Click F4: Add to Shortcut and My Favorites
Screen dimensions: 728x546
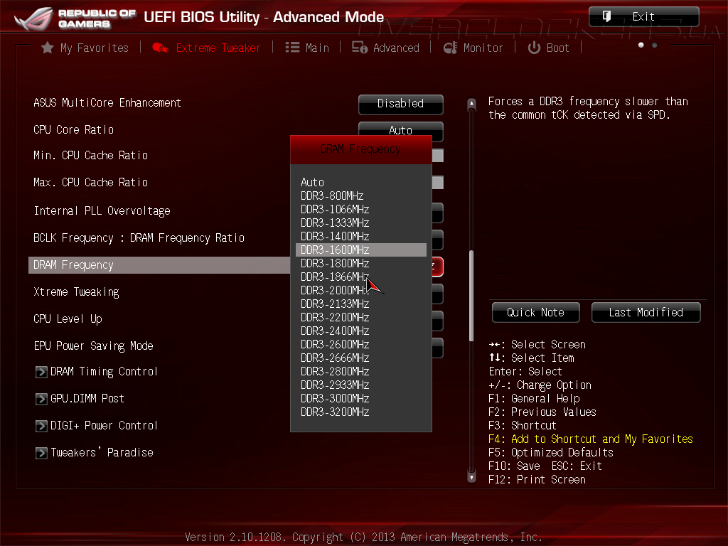[591, 439]
